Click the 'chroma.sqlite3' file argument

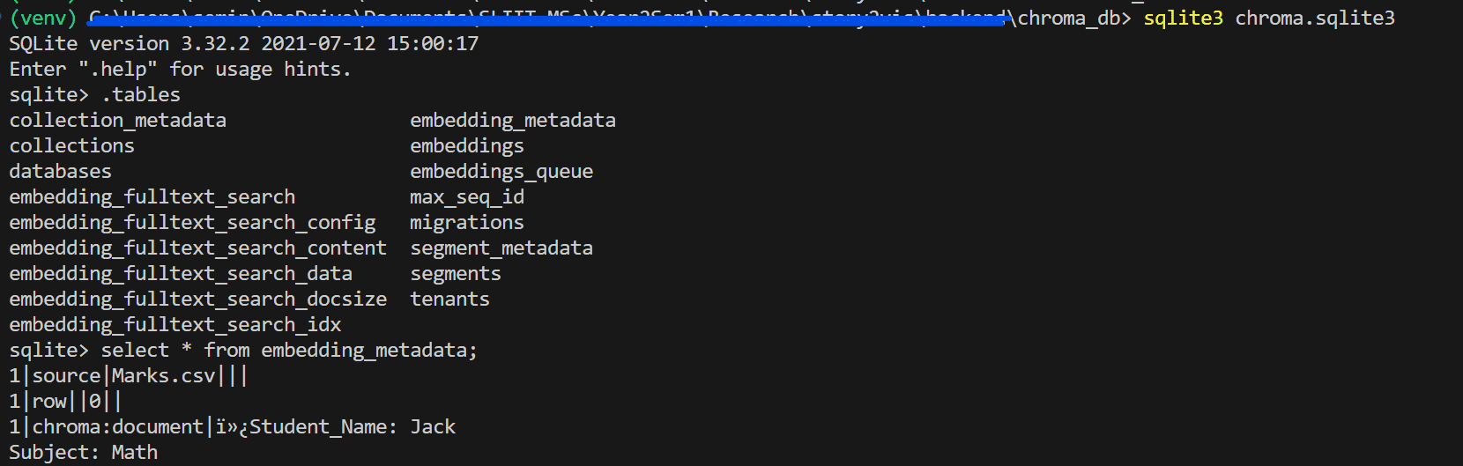pos(1314,18)
